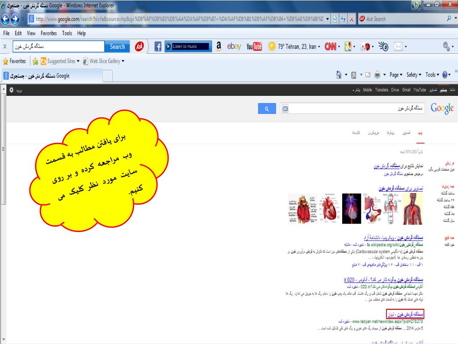Click the weather sun icon in toolbar
This screenshot has height=344, width=458.
pos(271,47)
